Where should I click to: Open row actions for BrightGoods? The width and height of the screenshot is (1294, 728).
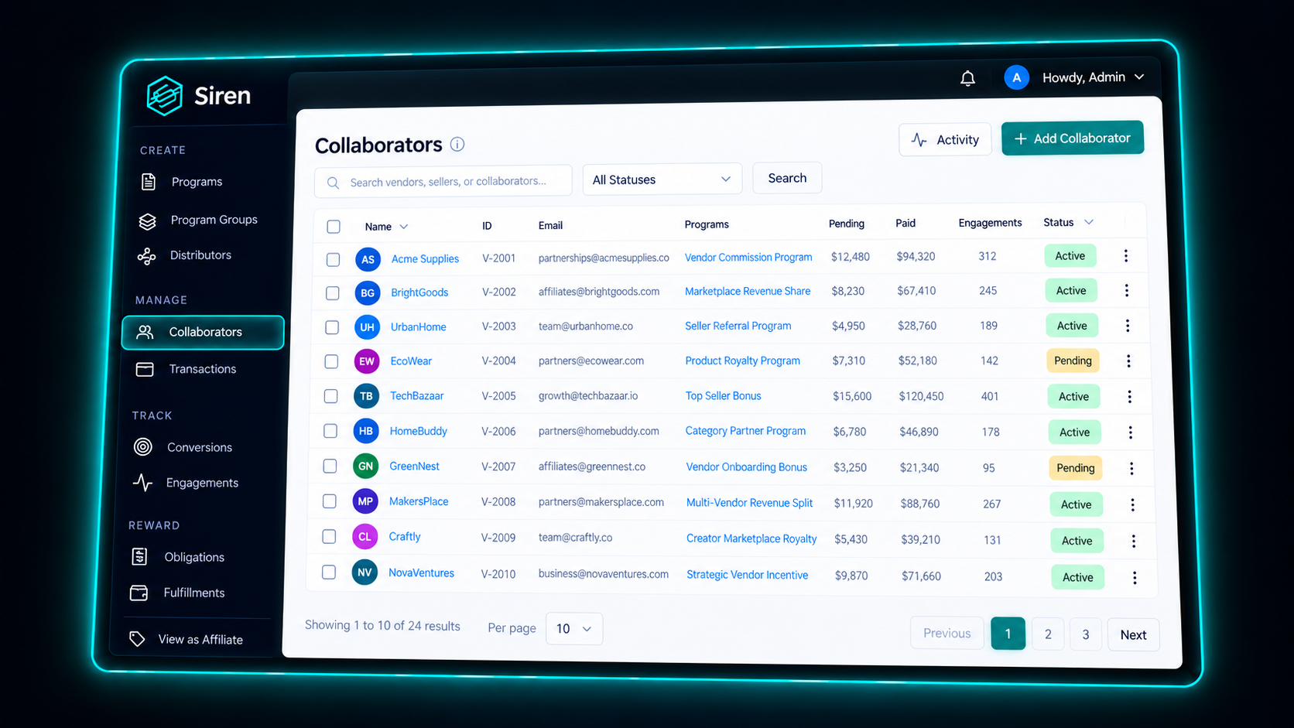point(1126,291)
